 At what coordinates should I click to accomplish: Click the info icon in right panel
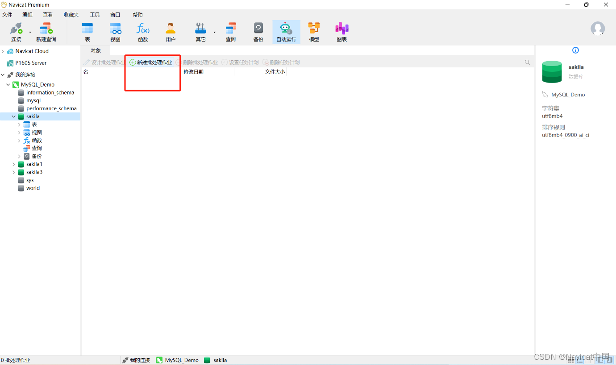pos(575,50)
